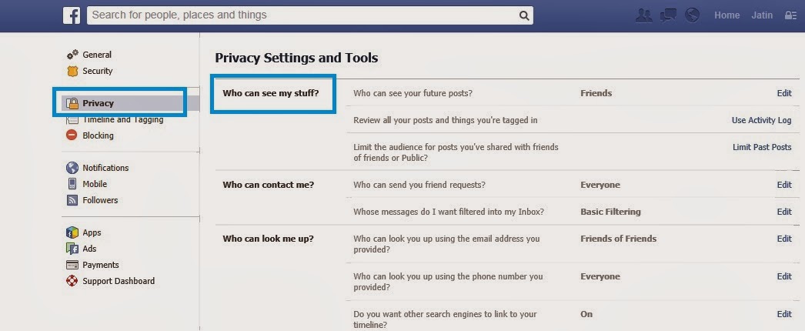Open the friend requests icon
The image size is (805, 331).
(x=644, y=15)
